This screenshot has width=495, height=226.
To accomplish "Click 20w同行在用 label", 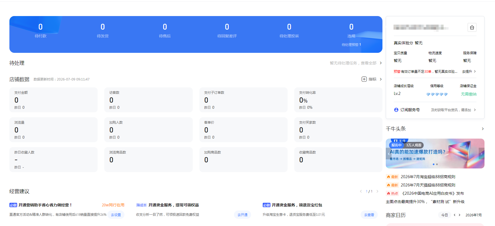I will [x=113, y=205].
